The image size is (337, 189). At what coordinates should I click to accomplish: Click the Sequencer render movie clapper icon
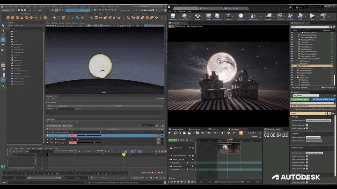tap(190, 133)
